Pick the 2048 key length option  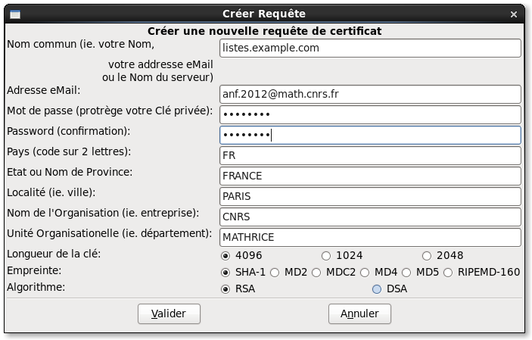tap(427, 255)
